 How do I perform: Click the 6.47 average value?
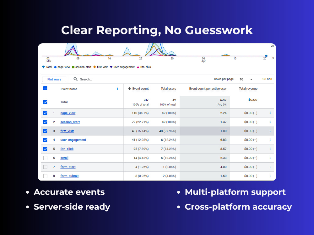[x=223, y=100]
